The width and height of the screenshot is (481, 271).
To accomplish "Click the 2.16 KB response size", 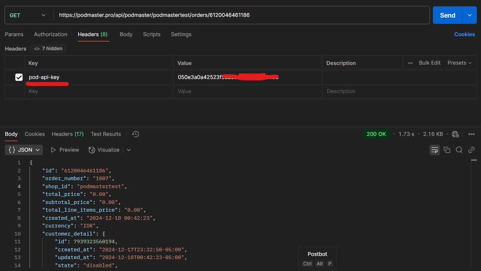I will (x=433, y=134).
